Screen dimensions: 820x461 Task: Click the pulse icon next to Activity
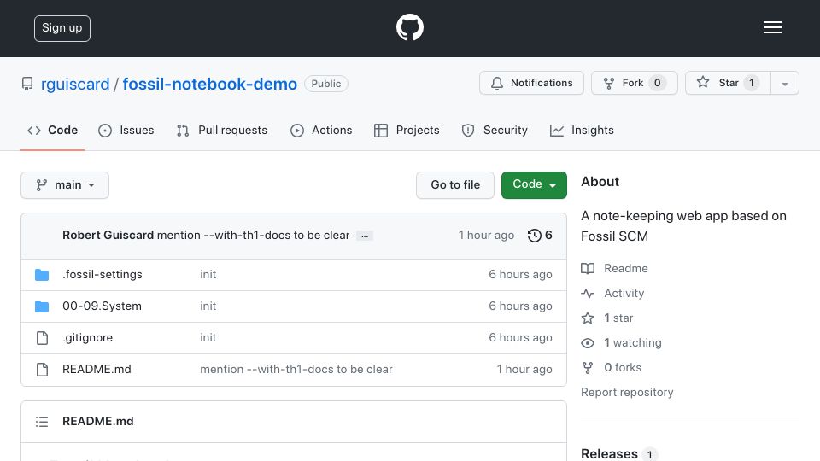(x=588, y=293)
